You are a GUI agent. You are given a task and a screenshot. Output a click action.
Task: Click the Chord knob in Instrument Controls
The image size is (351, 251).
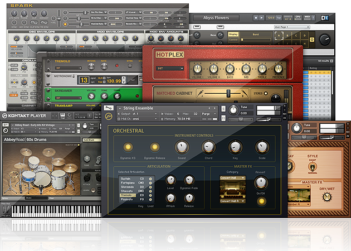coord(208,147)
